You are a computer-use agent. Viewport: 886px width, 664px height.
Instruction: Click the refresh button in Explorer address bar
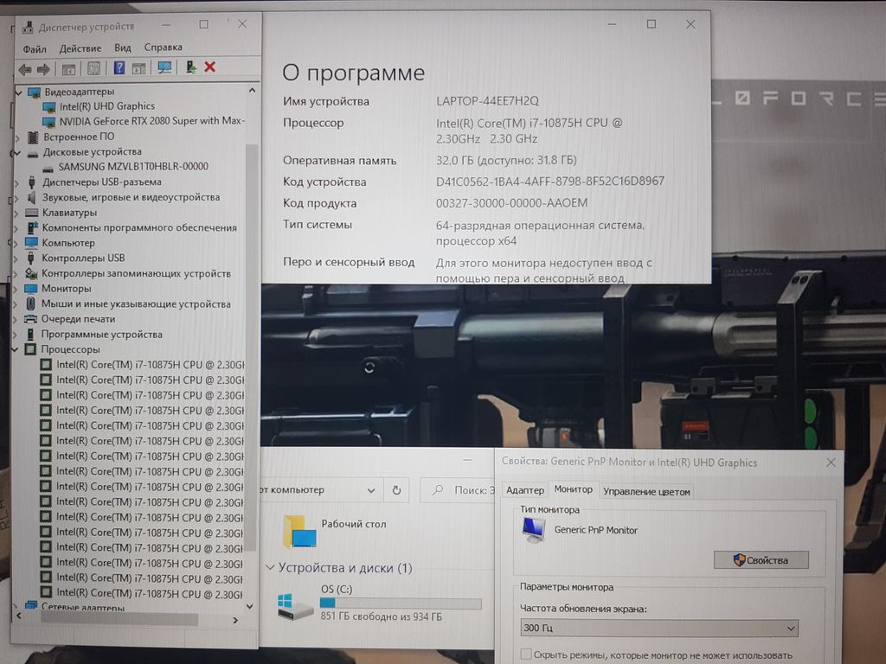point(396,490)
